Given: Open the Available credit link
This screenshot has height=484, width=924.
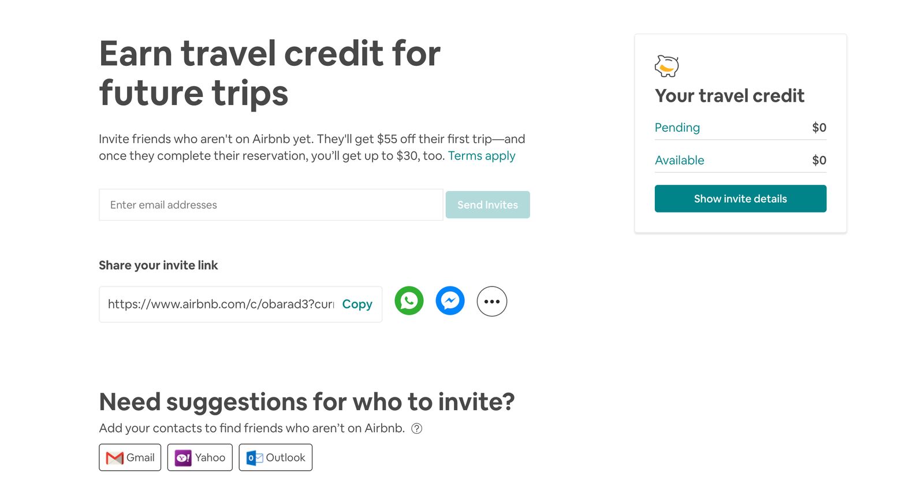Looking at the screenshot, I should (679, 161).
